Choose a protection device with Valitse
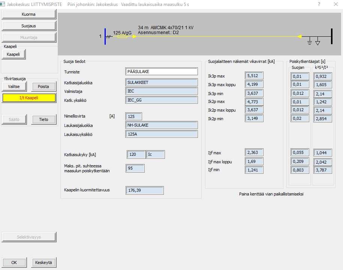 pyautogui.click(x=14, y=87)
